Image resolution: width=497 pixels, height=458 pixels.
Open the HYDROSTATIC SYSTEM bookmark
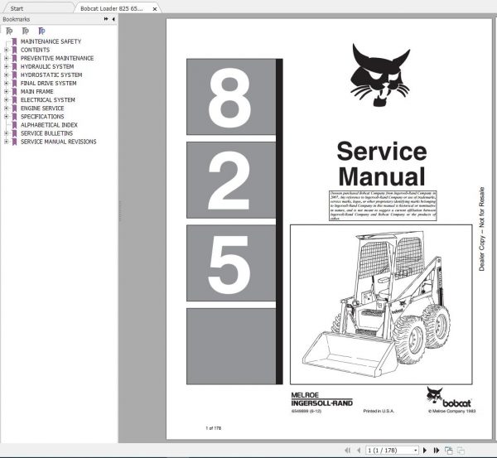click(51, 75)
